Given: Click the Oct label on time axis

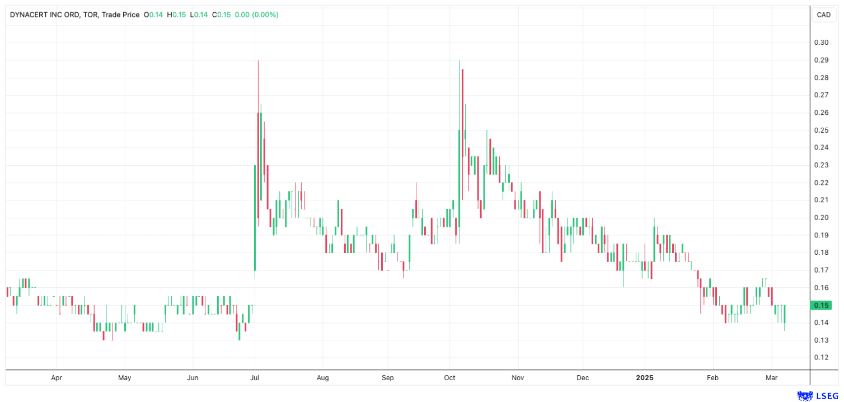Looking at the screenshot, I should [x=449, y=377].
